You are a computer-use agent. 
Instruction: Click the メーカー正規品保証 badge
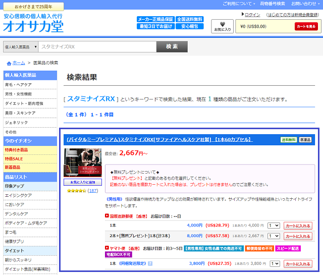click(155, 19)
